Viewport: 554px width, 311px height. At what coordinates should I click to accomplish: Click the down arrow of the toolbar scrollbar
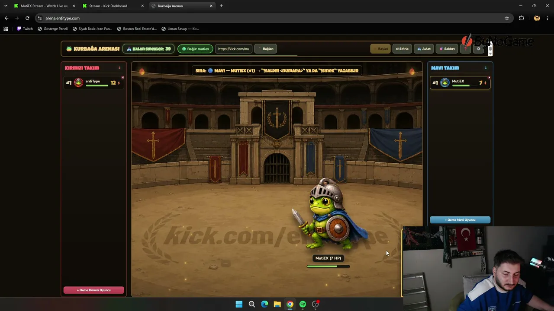pyautogui.click(x=490, y=54)
